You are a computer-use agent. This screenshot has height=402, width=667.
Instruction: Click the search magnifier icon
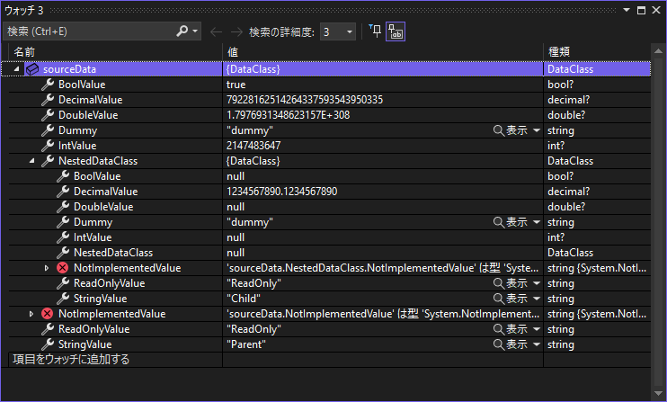(x=182, y=31)
